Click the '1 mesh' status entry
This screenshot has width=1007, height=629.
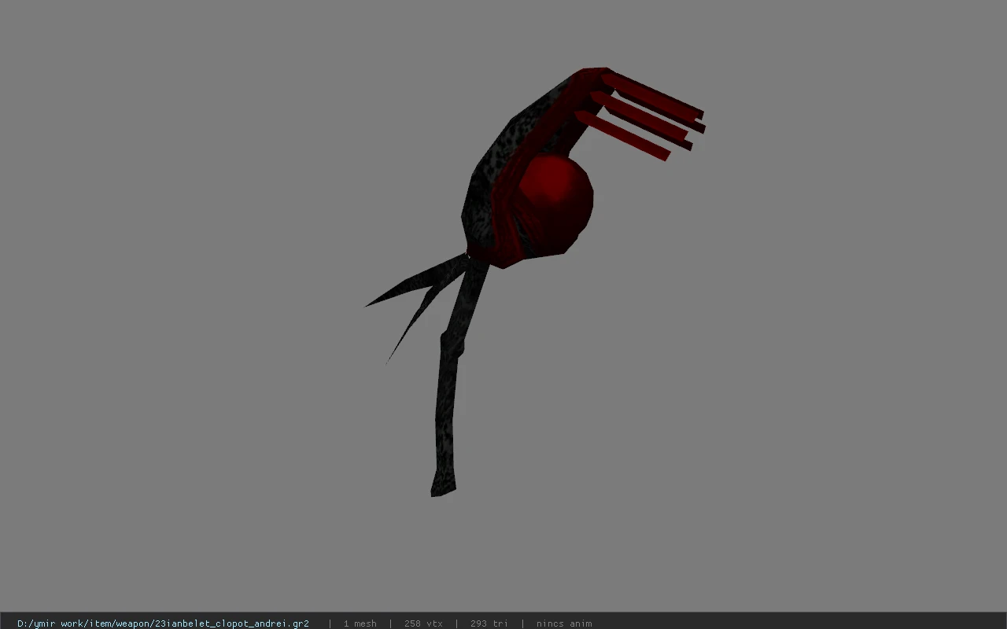coord(360,623)
